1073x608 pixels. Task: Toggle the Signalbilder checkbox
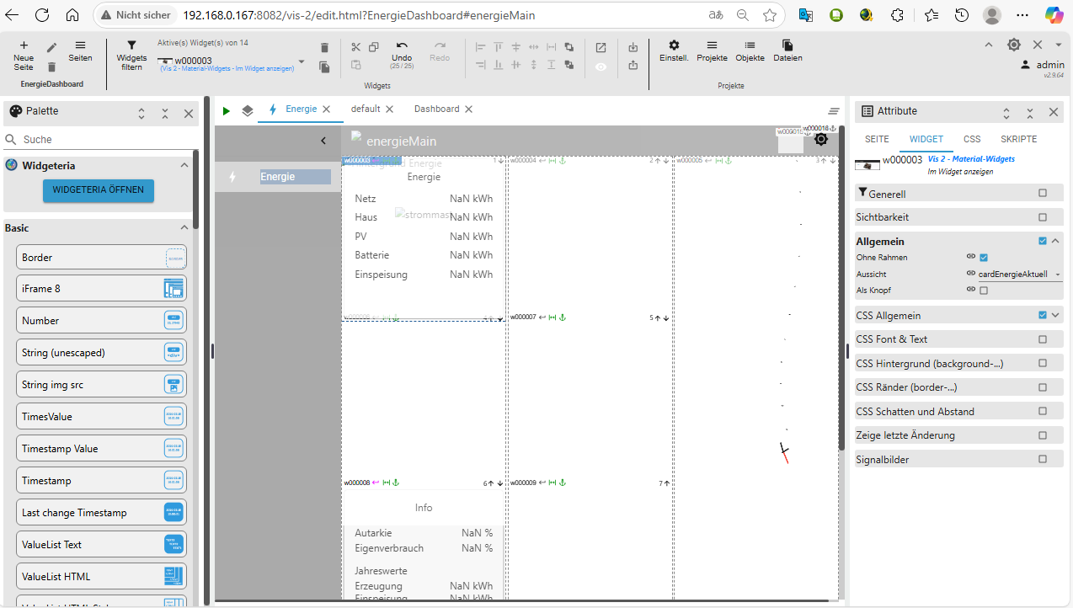coord(1043,460)
